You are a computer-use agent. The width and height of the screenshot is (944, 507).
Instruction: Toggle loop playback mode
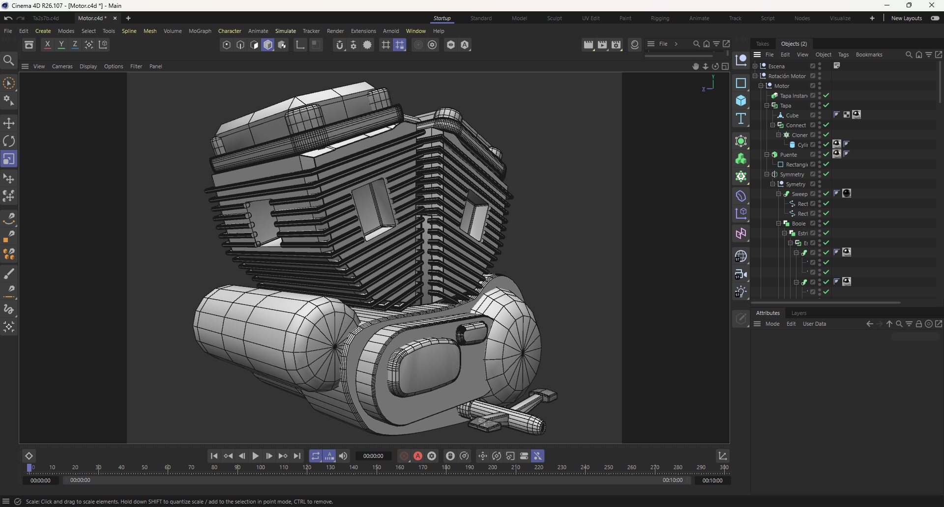(316, 456)
